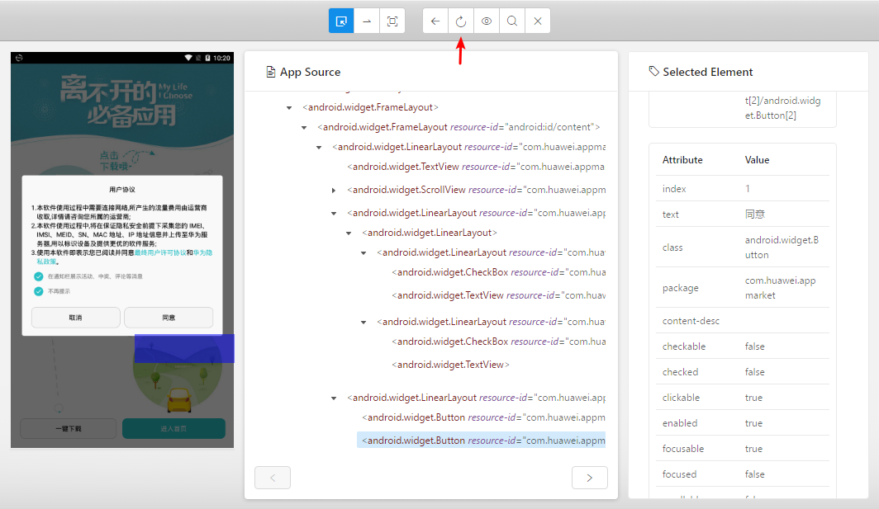Open the Search for element tool
Screen dimensions: 879x509
coord(512,21)
